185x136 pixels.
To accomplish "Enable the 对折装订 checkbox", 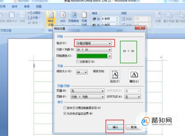I will [78, 62].
